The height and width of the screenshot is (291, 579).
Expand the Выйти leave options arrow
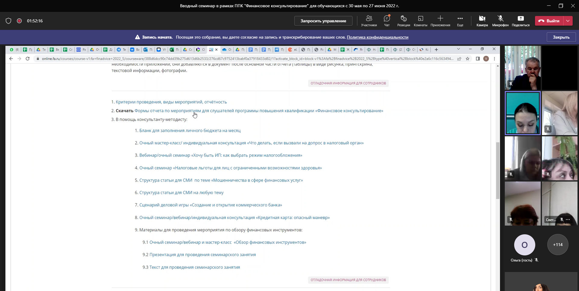tap(568, 21)
